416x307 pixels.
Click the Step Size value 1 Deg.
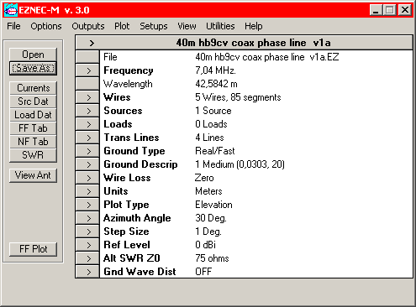208,232
